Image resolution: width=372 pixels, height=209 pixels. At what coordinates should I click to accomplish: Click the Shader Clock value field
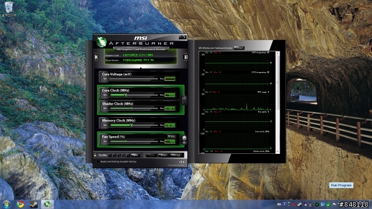click(170, 109)
